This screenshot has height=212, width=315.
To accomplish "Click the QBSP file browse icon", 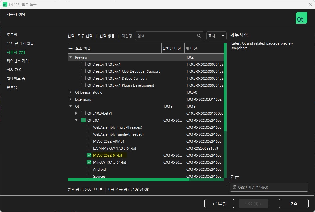I will (x=234, y=187).
